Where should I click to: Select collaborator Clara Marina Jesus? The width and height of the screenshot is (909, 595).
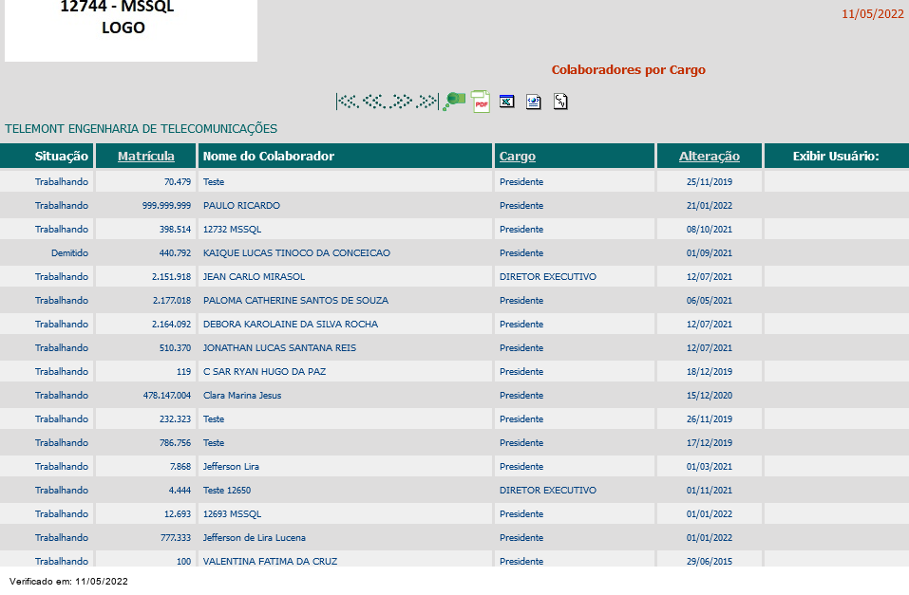point(242,396)
